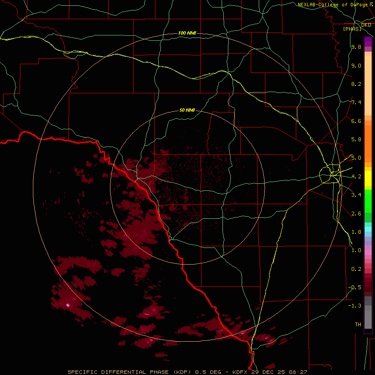Click the 0.2 color scale value

coord(356,269)
